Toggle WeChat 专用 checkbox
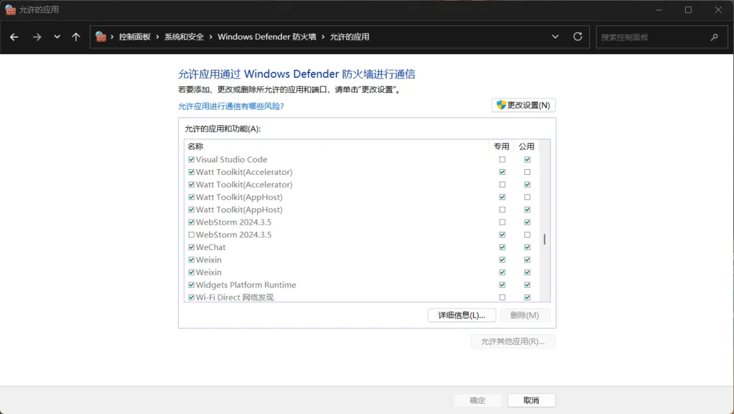The height and width of the screenshot is (414, 734). click(x=502, y=247)
